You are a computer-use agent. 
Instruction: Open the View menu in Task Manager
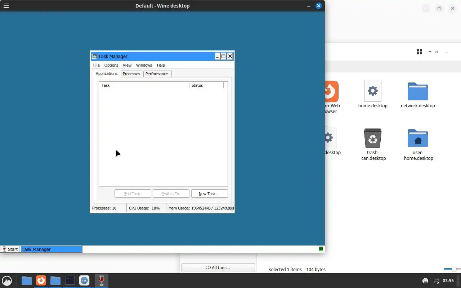[x=127, y=65]
